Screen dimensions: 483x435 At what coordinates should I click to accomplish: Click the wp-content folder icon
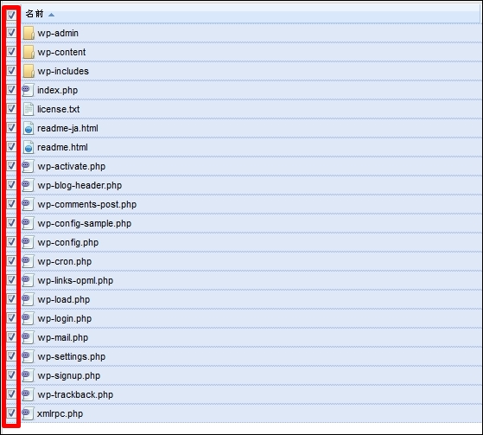coord(29,52)
